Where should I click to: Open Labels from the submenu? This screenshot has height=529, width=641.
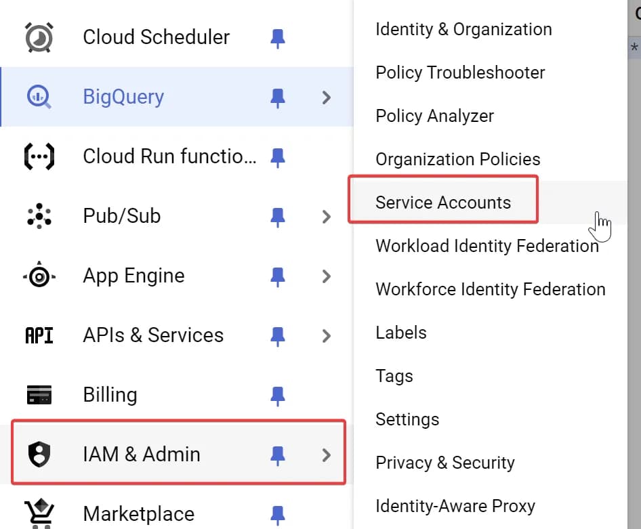491,333
